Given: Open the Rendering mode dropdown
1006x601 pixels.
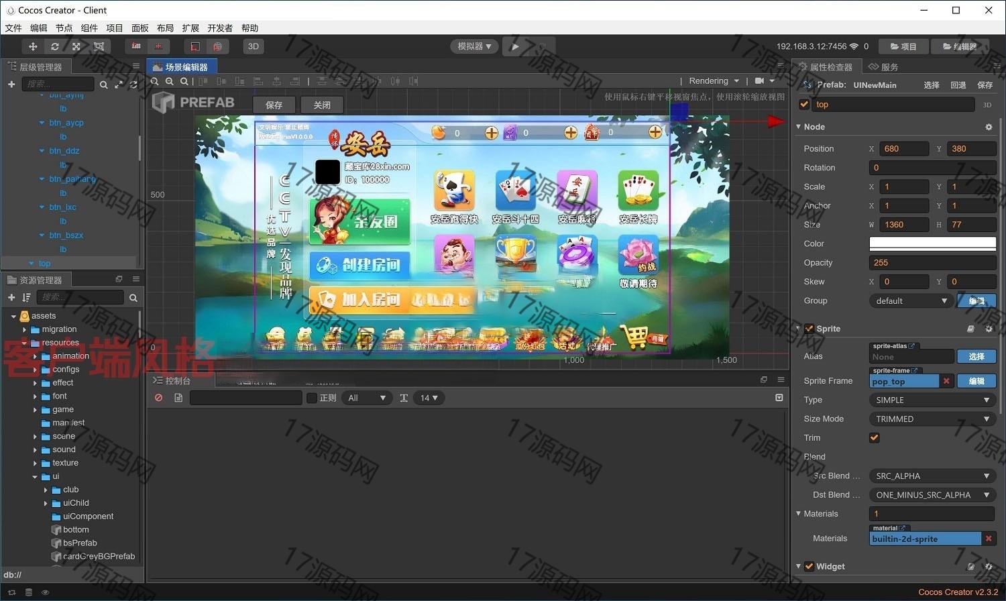Looking at the screenshot, I should click(x=714, y=80).
